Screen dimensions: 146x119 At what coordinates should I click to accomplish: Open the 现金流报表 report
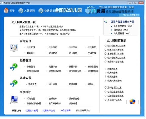[112, 69]
